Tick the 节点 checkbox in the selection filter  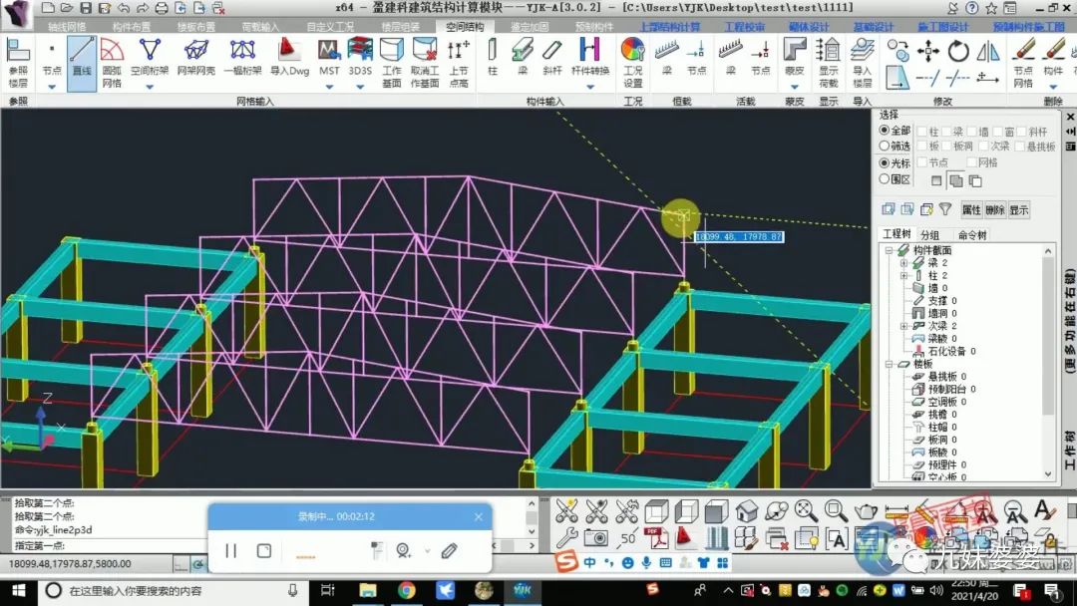click(x=921, y=162)
